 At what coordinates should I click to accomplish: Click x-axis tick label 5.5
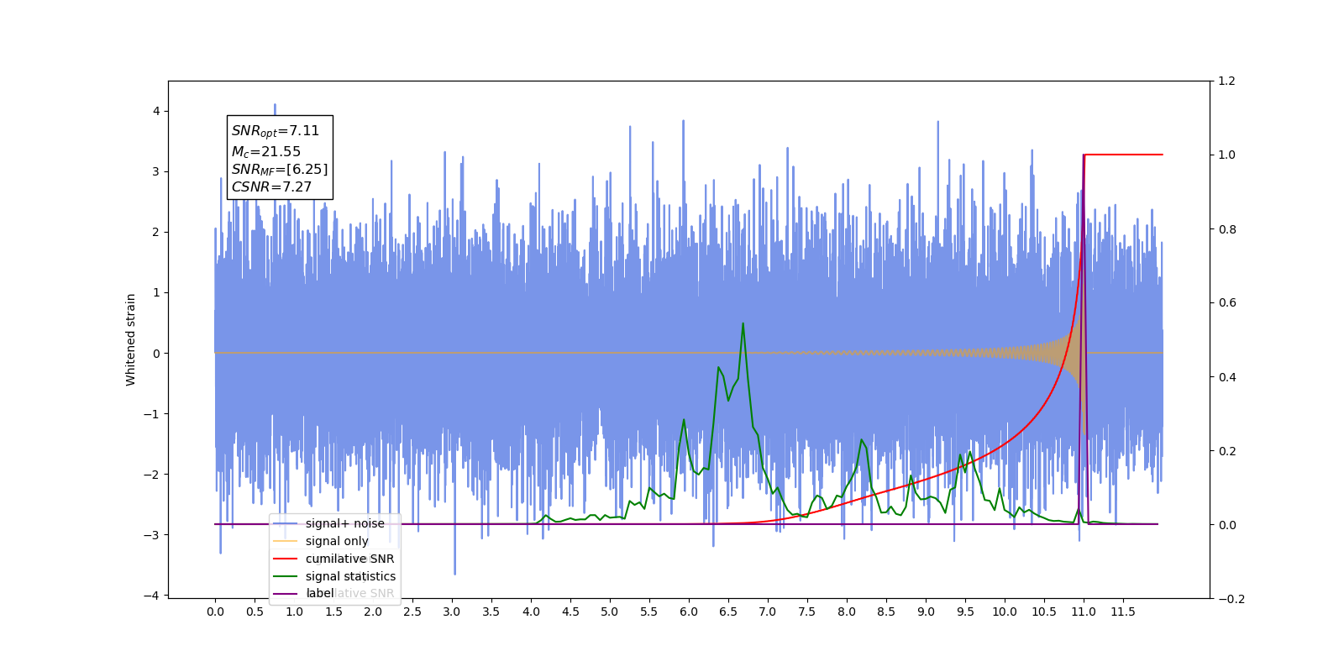click(649, 612)
